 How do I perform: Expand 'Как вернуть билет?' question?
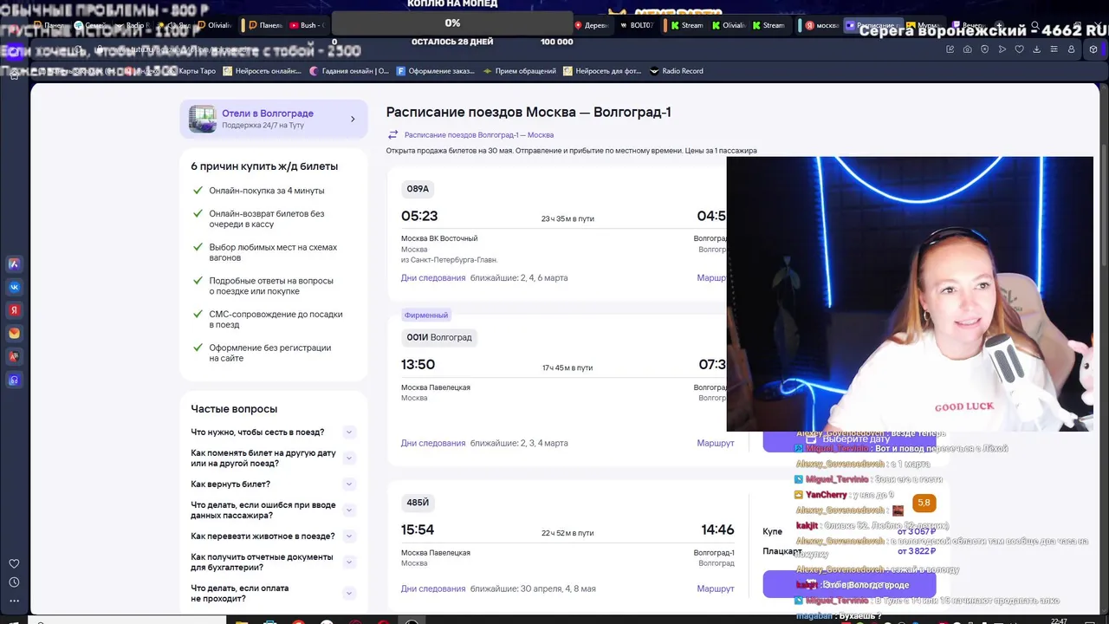pyautogui.click(x=349, y=484)
